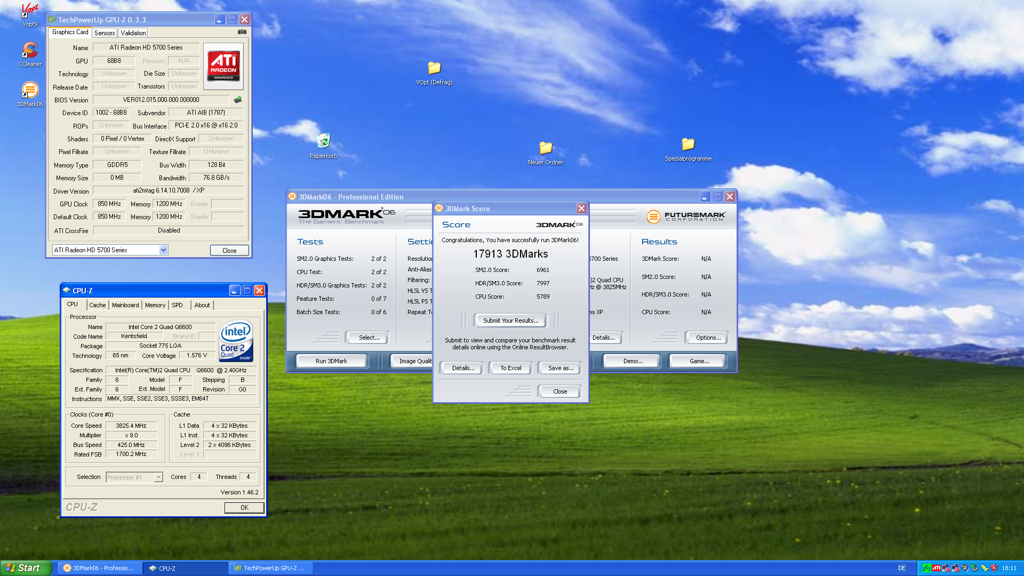This screenshot has width=1024, height=576.
Task: Open the Spezialprogramme folder
Action: [688, 145]
